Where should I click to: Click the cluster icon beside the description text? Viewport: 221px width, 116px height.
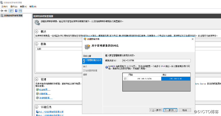pyautogui.click(x=37, y=23)
